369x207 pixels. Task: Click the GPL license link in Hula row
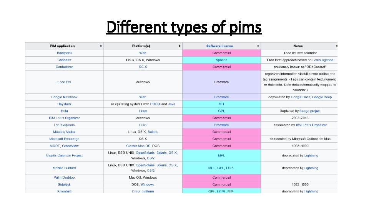tap(221, 111)
